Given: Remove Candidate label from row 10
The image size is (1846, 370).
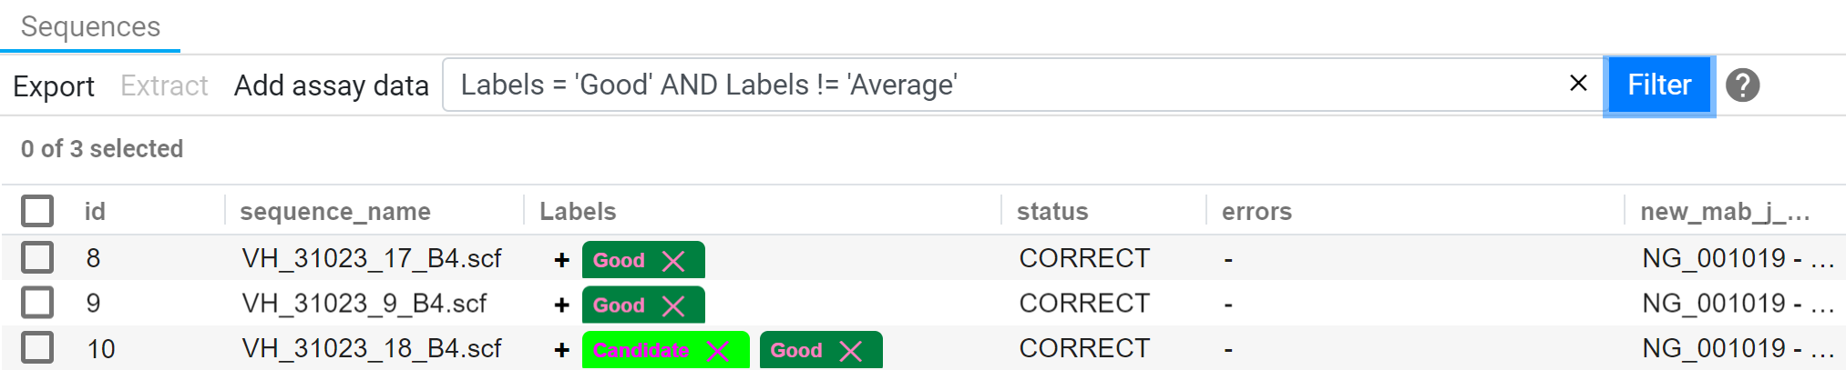Looking at the screenshot, I should pos(718,351).
